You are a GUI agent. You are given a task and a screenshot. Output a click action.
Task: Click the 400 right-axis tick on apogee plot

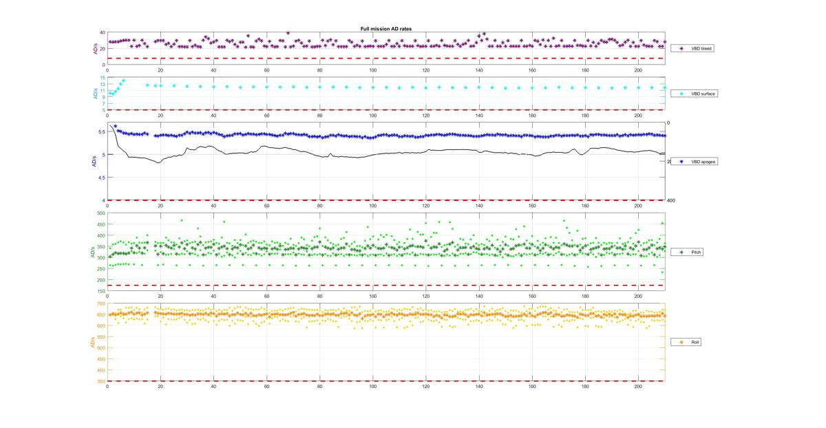tap(670, 200)
